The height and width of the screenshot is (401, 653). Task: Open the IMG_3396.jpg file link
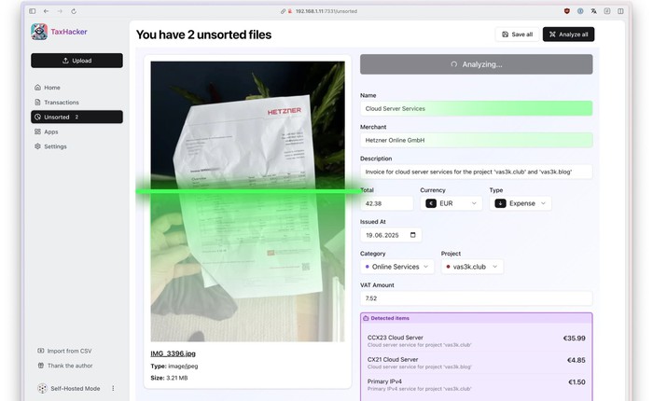174,353
